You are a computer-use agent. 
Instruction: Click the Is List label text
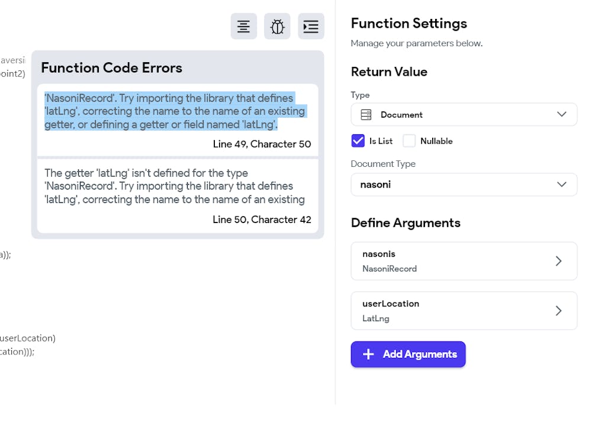381,141
